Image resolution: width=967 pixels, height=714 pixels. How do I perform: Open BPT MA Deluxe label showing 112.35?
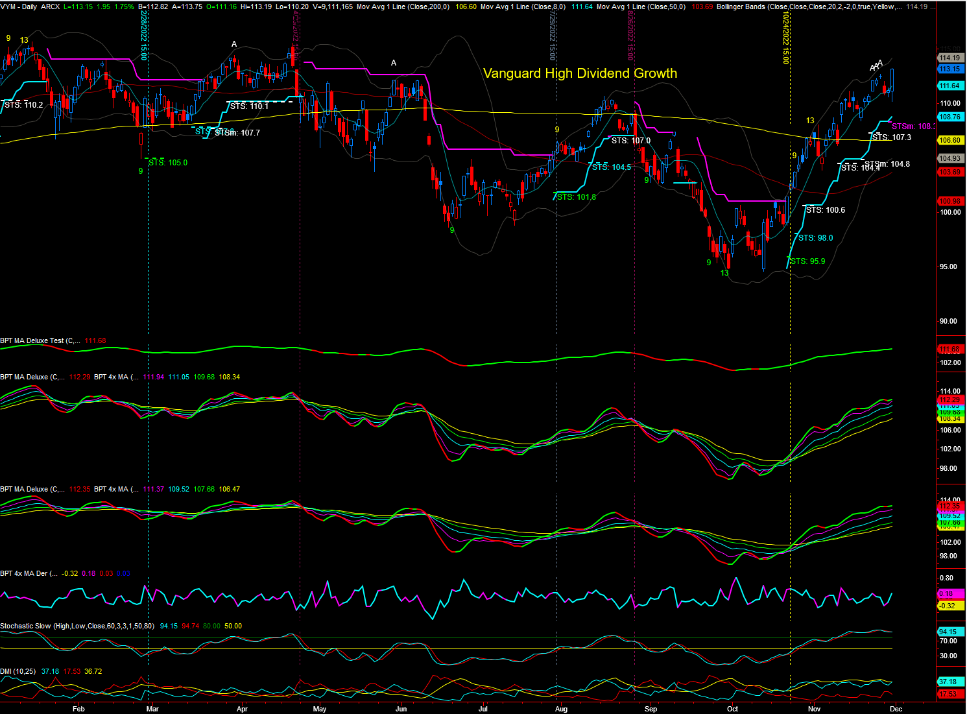tap(33, 489)
